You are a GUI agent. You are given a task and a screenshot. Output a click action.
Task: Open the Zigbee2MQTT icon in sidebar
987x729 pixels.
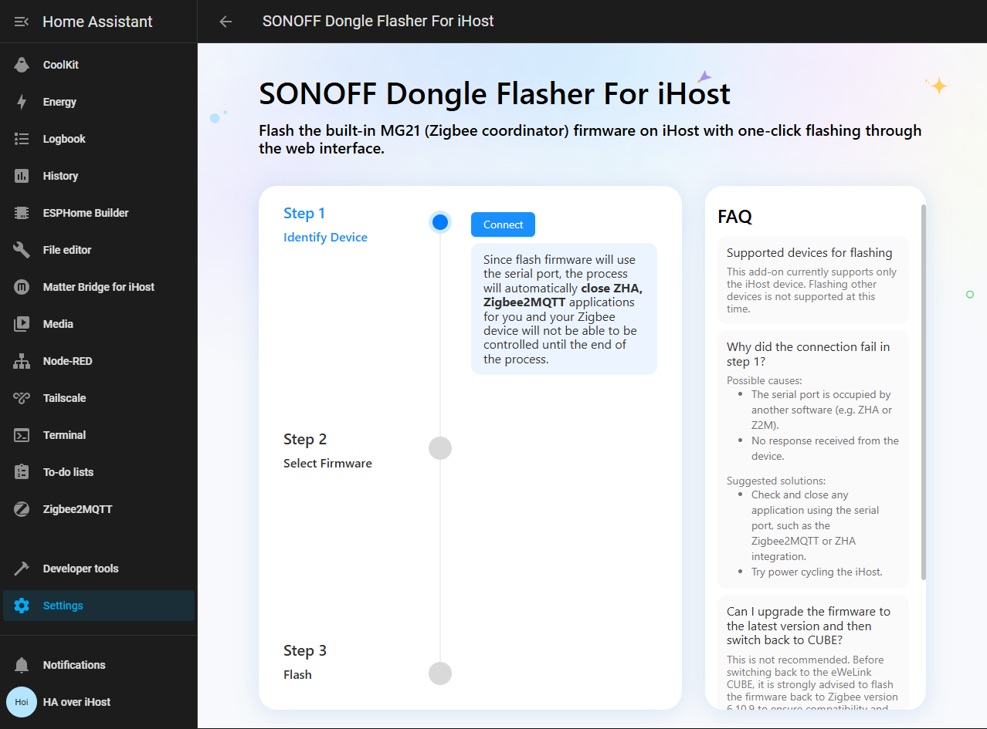[x=22, y=509]
